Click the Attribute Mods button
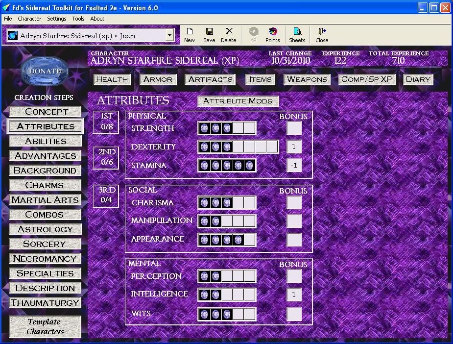453x344 pixels. [x=238, y=101]
